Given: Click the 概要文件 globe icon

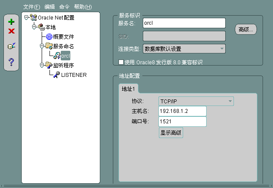Looking at the screenshot, I should [49, 36].
